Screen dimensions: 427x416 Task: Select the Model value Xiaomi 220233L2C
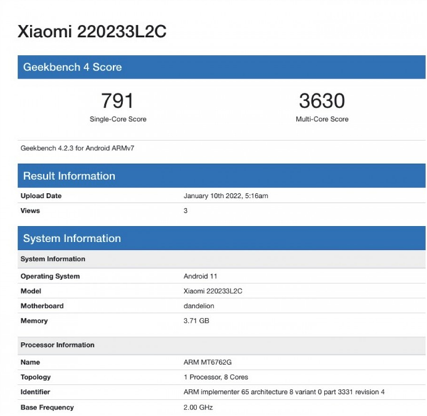pos(213,291)
